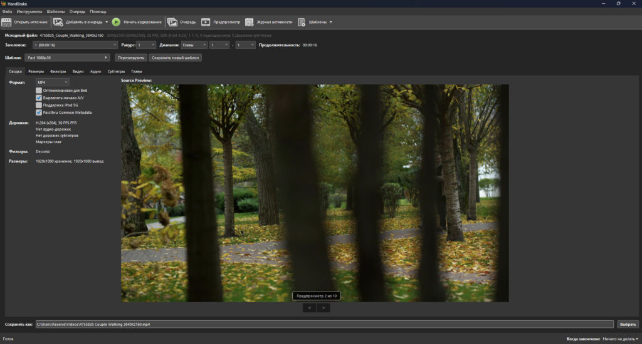Click the duration 00:00:16 value
The width and height of the screenshot is (642, 344).
point(310,45)
